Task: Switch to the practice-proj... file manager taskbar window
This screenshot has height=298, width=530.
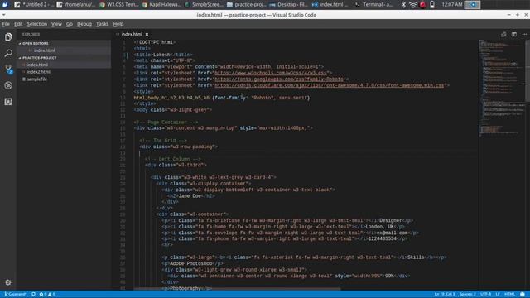Action: [247, 4]
